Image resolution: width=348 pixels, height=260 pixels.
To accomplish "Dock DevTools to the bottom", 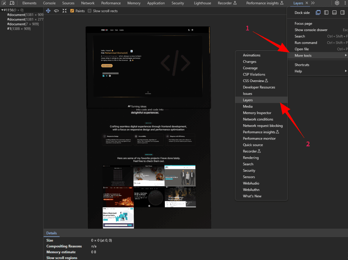I will pyautogui.click(x=334, y=13).
